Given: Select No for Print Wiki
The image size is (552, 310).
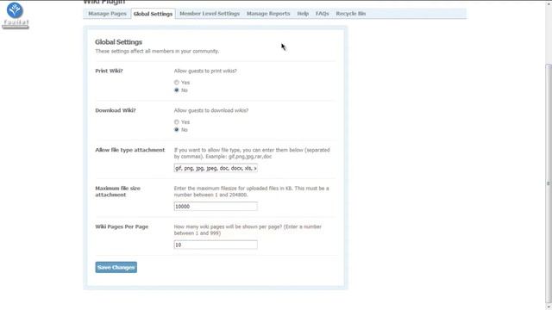Looking at the screenshot, I should point(176,90).
